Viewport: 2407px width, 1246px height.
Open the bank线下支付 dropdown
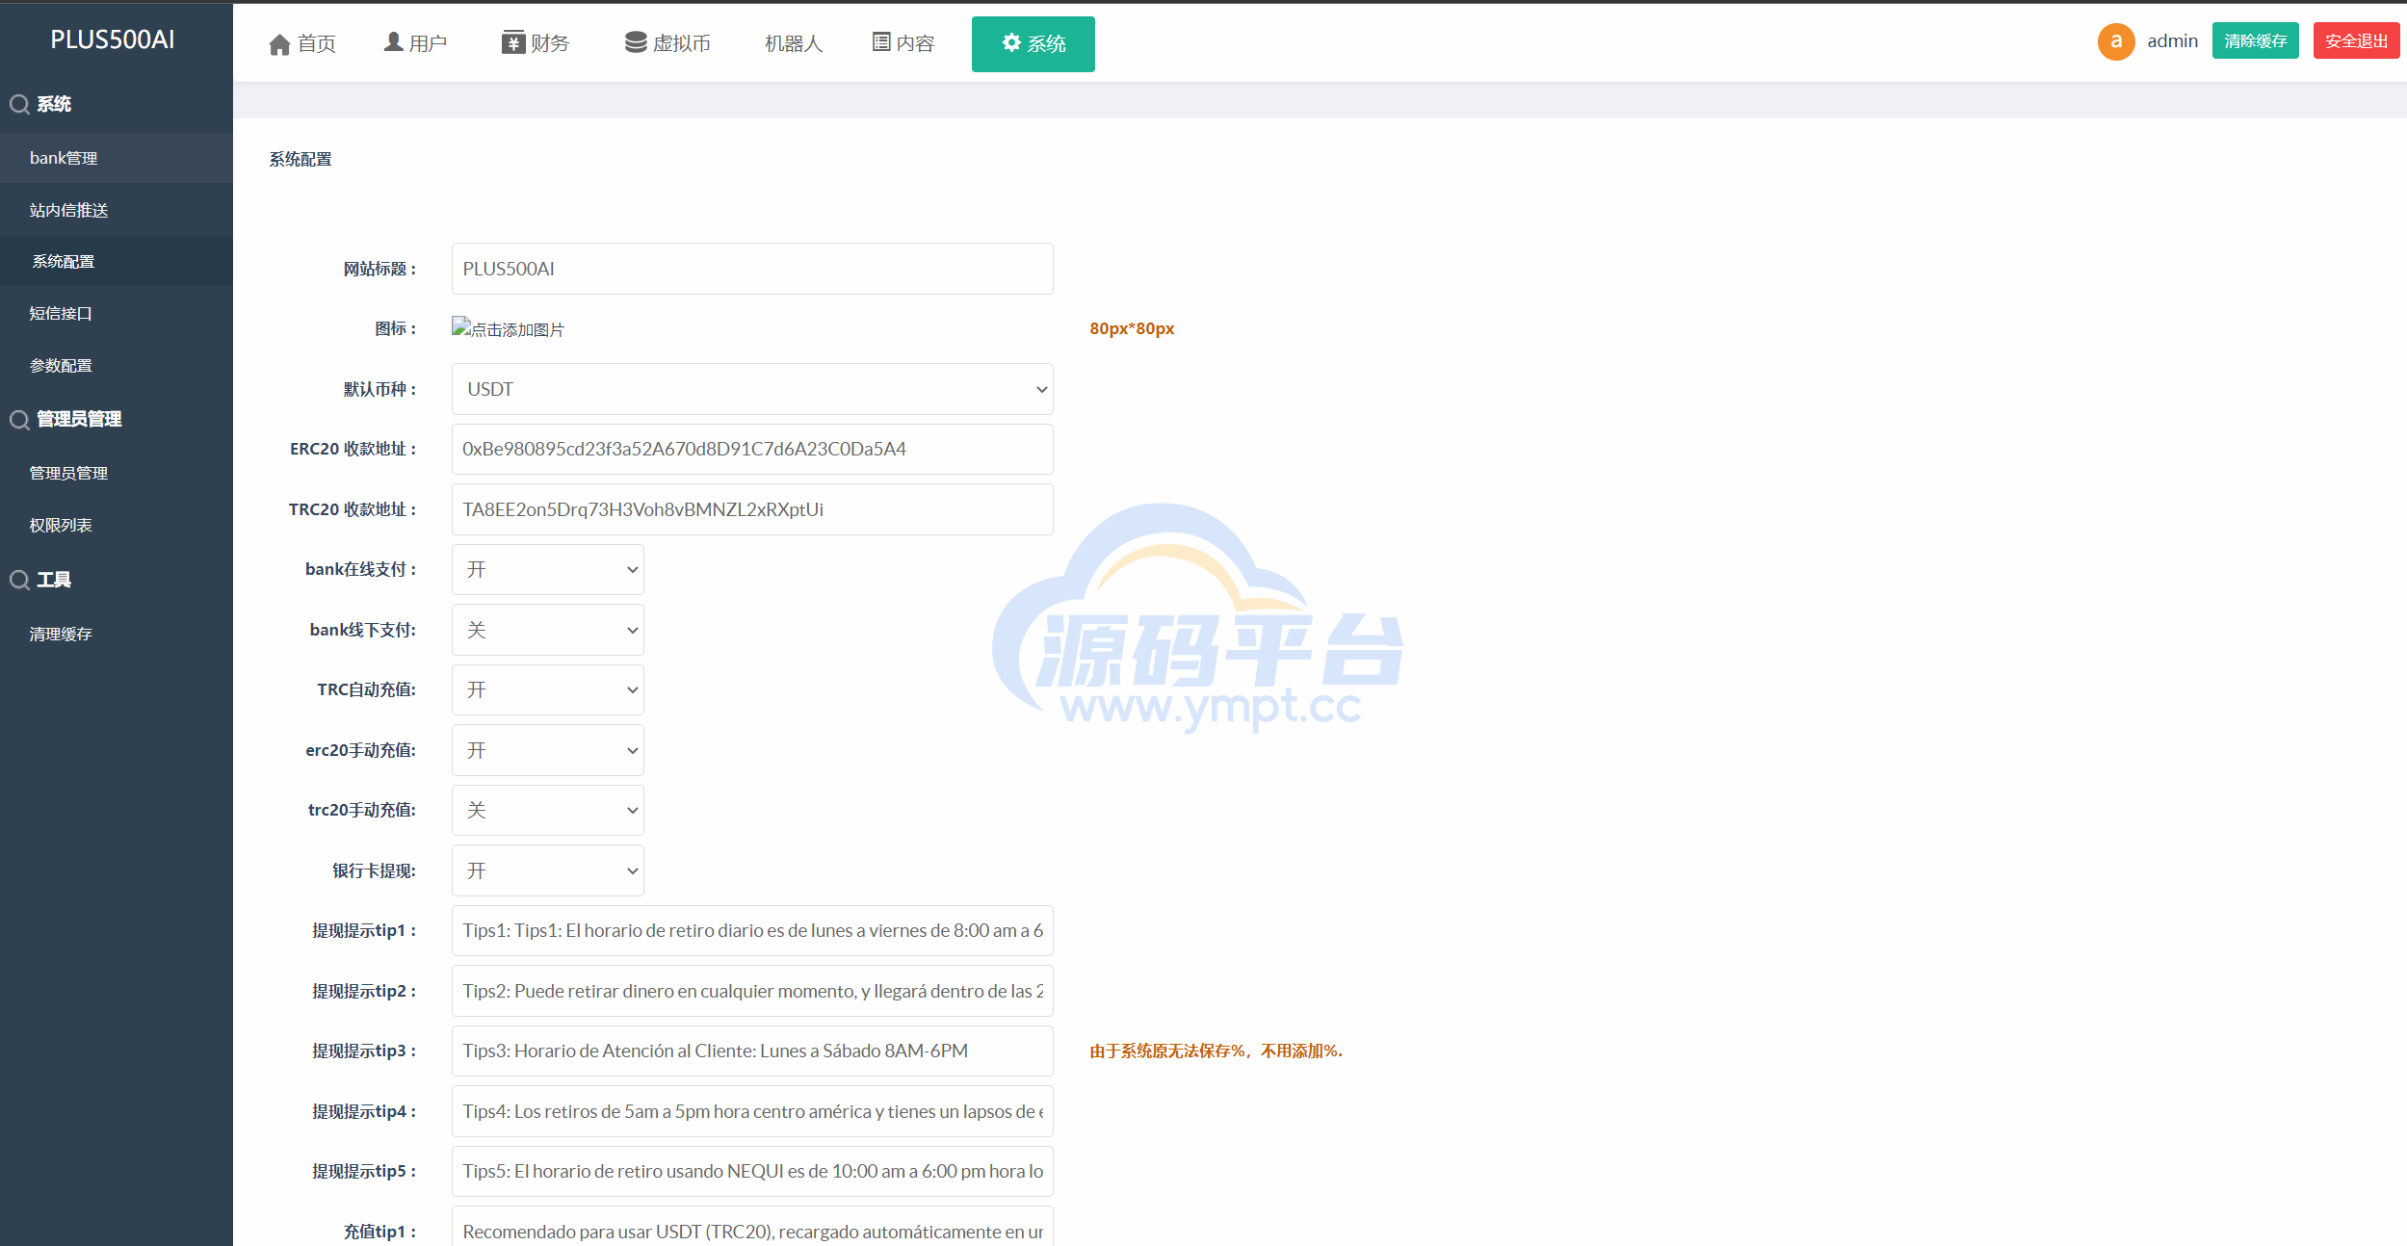(548, 630)
